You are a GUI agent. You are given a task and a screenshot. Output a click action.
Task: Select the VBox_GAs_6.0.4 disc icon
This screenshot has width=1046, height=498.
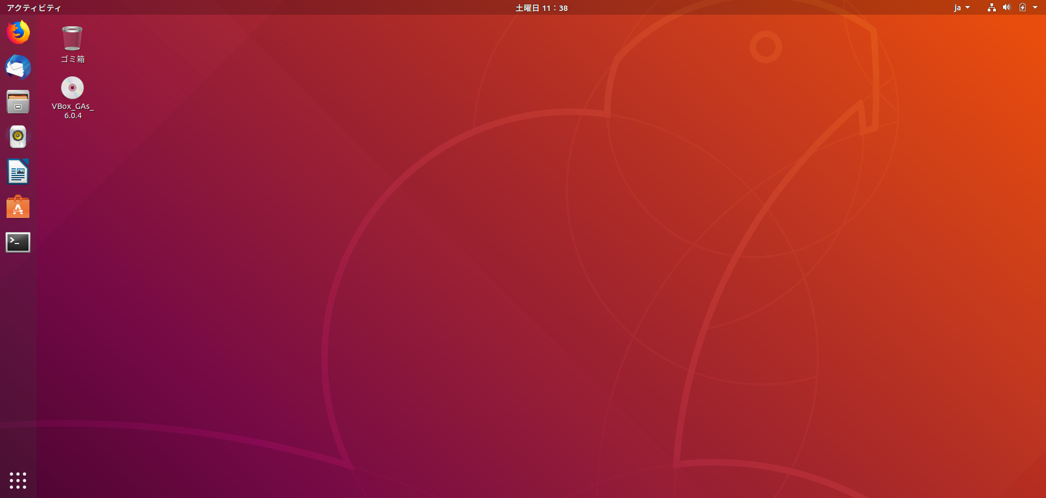pyautogui.click(x=72, y=88)
